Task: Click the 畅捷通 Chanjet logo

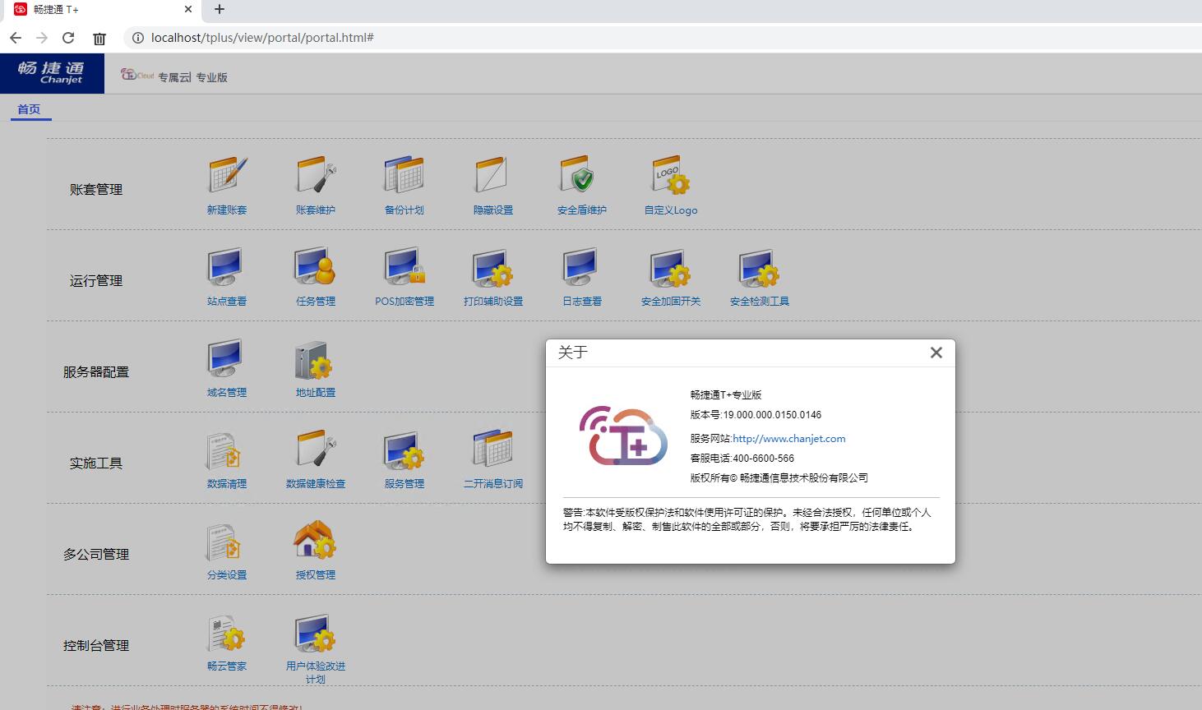Action: (52, 73)
